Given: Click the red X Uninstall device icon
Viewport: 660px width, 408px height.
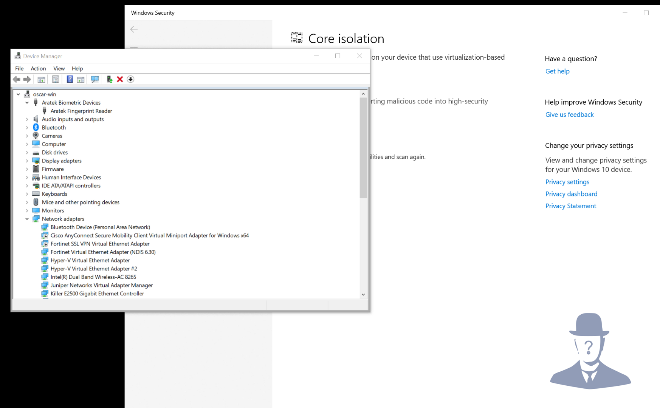Looking at the screenshot, I should click(x=120, y=79).
